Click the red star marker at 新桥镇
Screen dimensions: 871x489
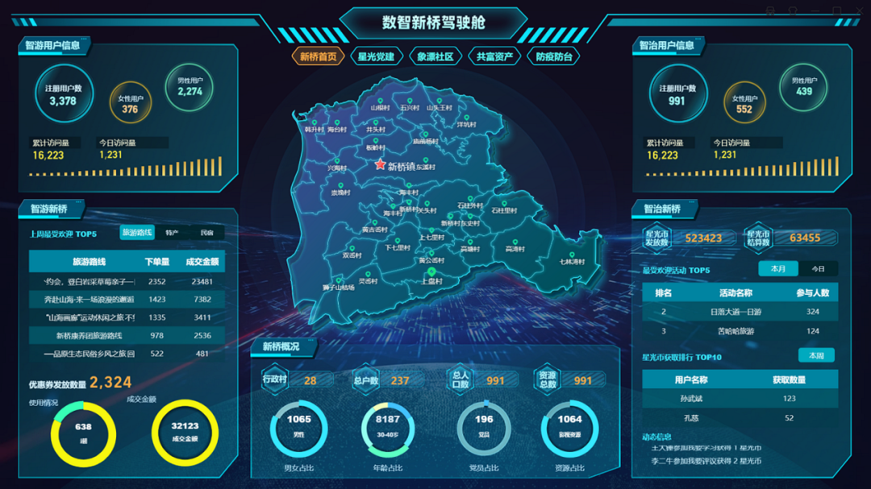(381, 165)
